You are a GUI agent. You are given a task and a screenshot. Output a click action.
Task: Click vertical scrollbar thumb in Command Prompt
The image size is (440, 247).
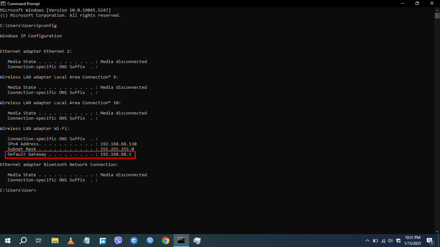(x=437, y=15)
